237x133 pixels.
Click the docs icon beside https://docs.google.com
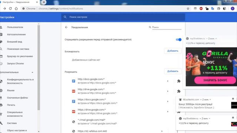click(x=73, y=101)
